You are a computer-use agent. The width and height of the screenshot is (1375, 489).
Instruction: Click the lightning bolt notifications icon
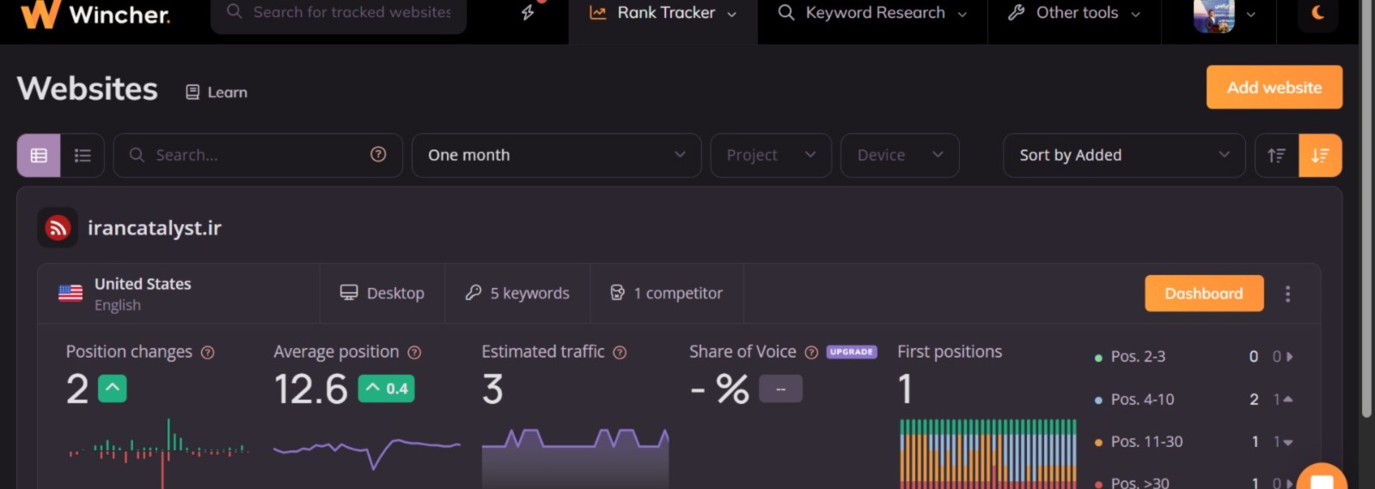(528, 13)
